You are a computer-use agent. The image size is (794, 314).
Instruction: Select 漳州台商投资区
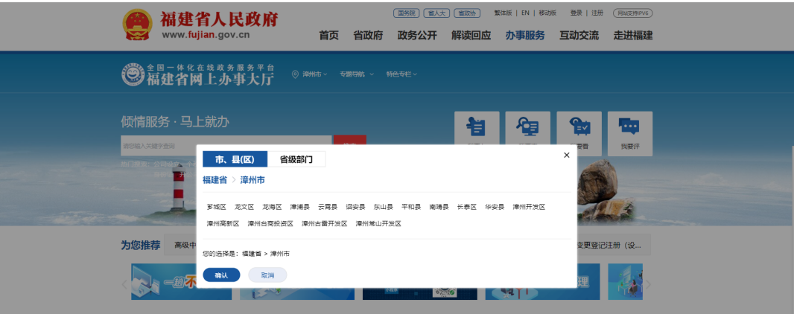point(270,223)
